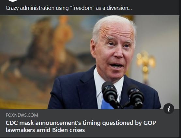Click the word 'diversion...' in caption

[119, 8]
